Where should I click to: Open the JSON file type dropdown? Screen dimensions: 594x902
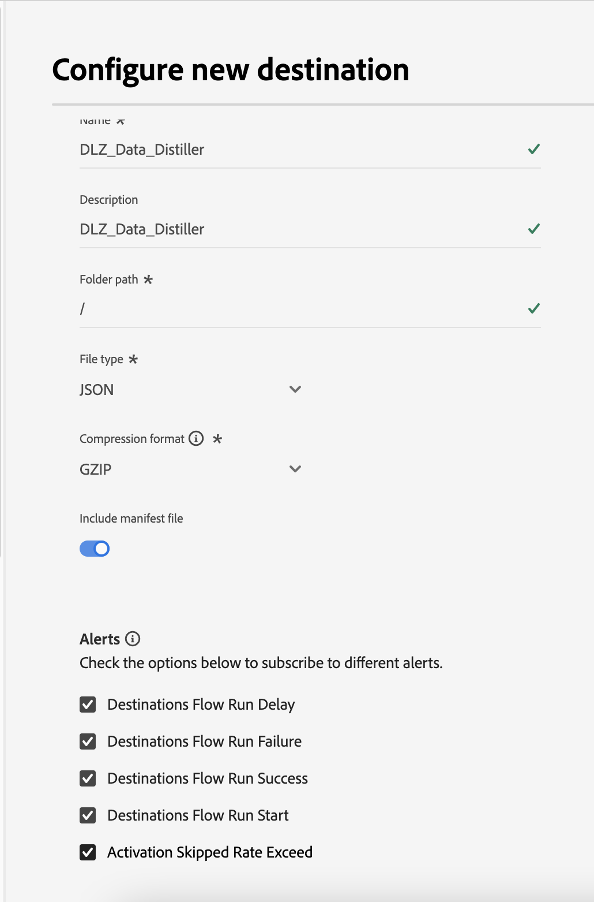pos(173,390)
